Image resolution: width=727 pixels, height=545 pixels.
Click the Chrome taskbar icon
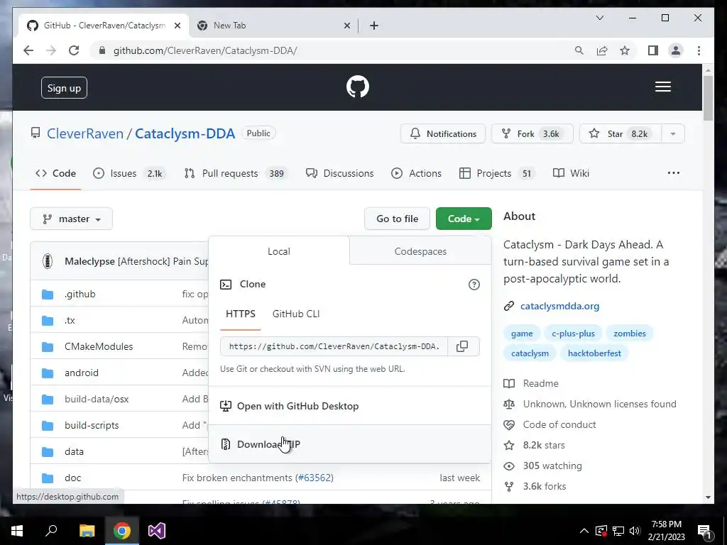(x=122, y=531)
